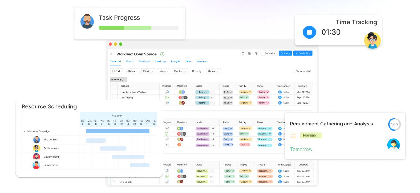420x193 pixels.
Task: Click the refresh icon in project header
Action: pyautogui.click(x=243, y=53)
